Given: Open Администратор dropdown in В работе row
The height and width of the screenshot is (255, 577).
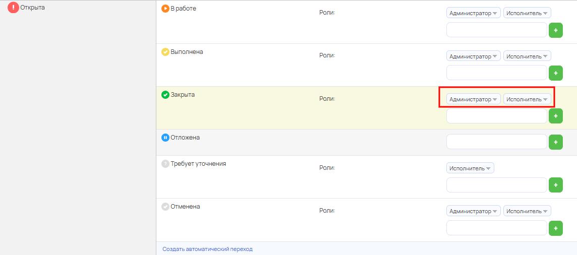Looking at the screenshot, I should [x=473, y=14].
